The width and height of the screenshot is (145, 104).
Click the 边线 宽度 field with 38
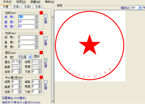[26, 26]
